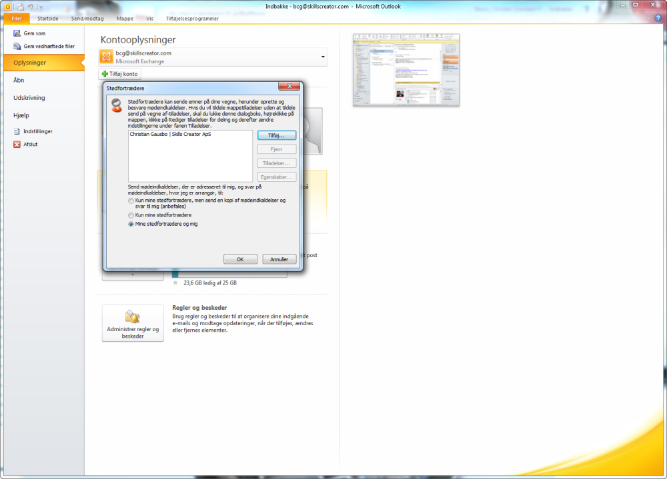667x479 pixels.
Task: Click the Tilføj... button in dialog
Action: [x=277, y=136]
